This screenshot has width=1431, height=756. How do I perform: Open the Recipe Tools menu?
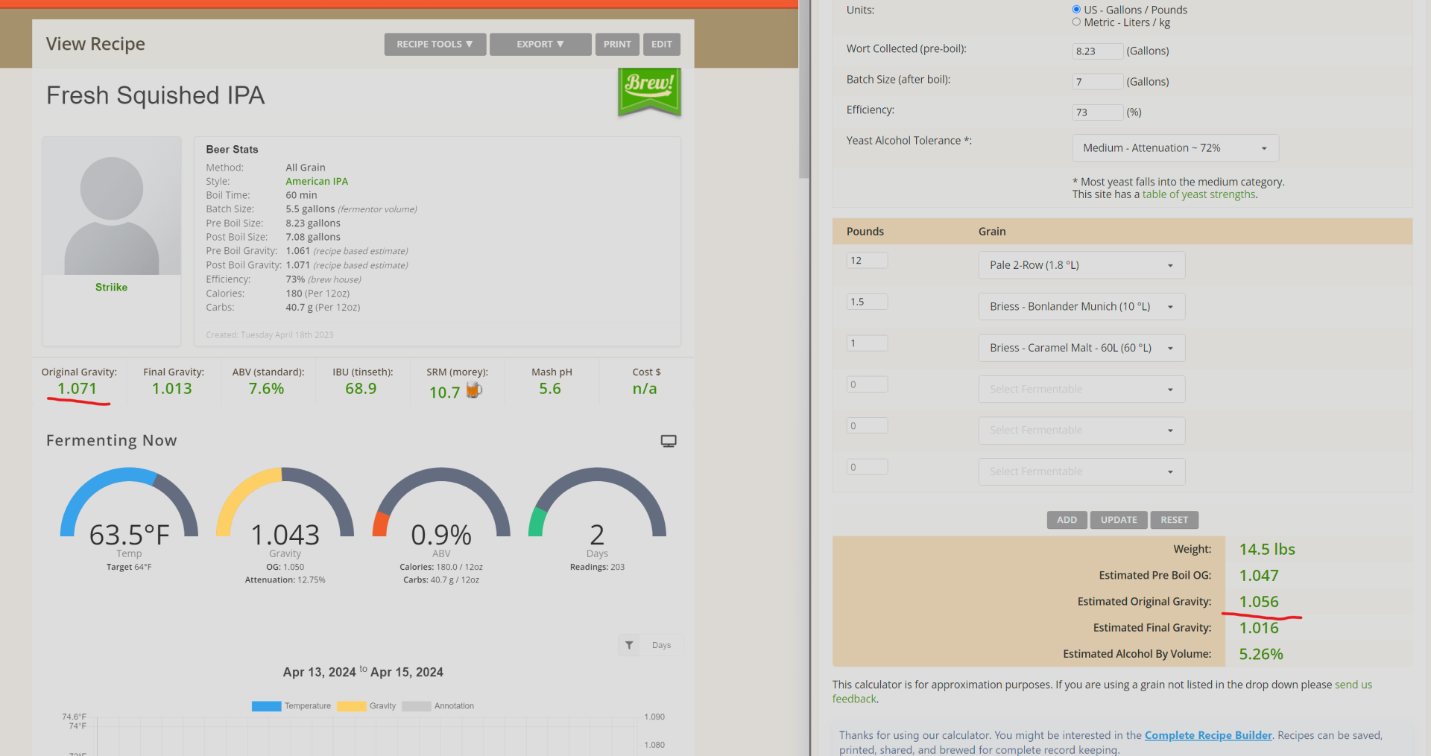click(435, 45)
